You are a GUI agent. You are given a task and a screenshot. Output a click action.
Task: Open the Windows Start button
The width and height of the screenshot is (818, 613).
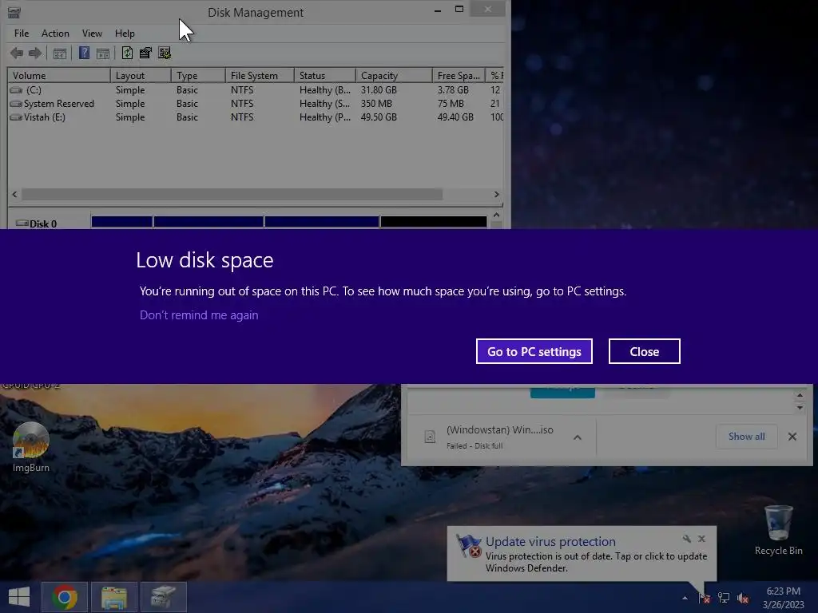tap(19, 597)
